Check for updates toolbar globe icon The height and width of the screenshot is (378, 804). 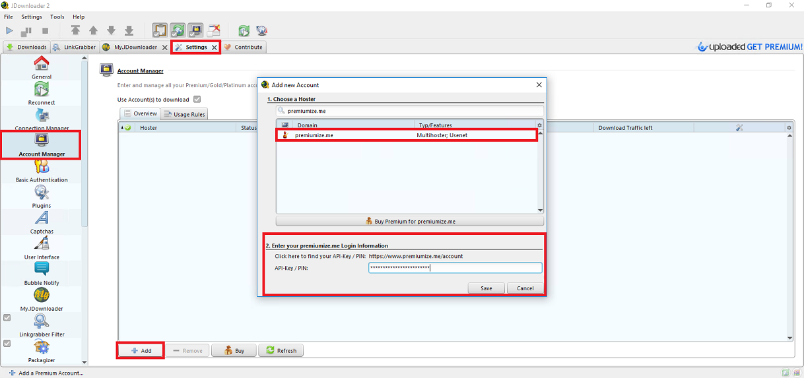click(x=261, y=30)
